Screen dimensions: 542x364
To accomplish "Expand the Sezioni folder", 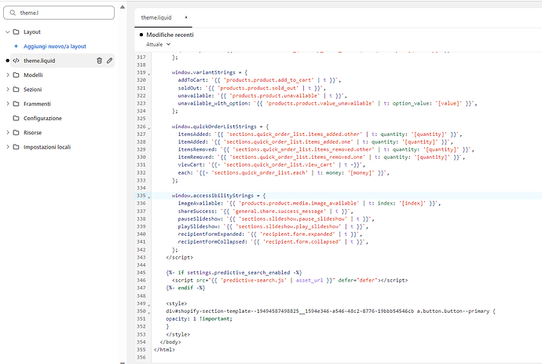I will coord(7,90).
